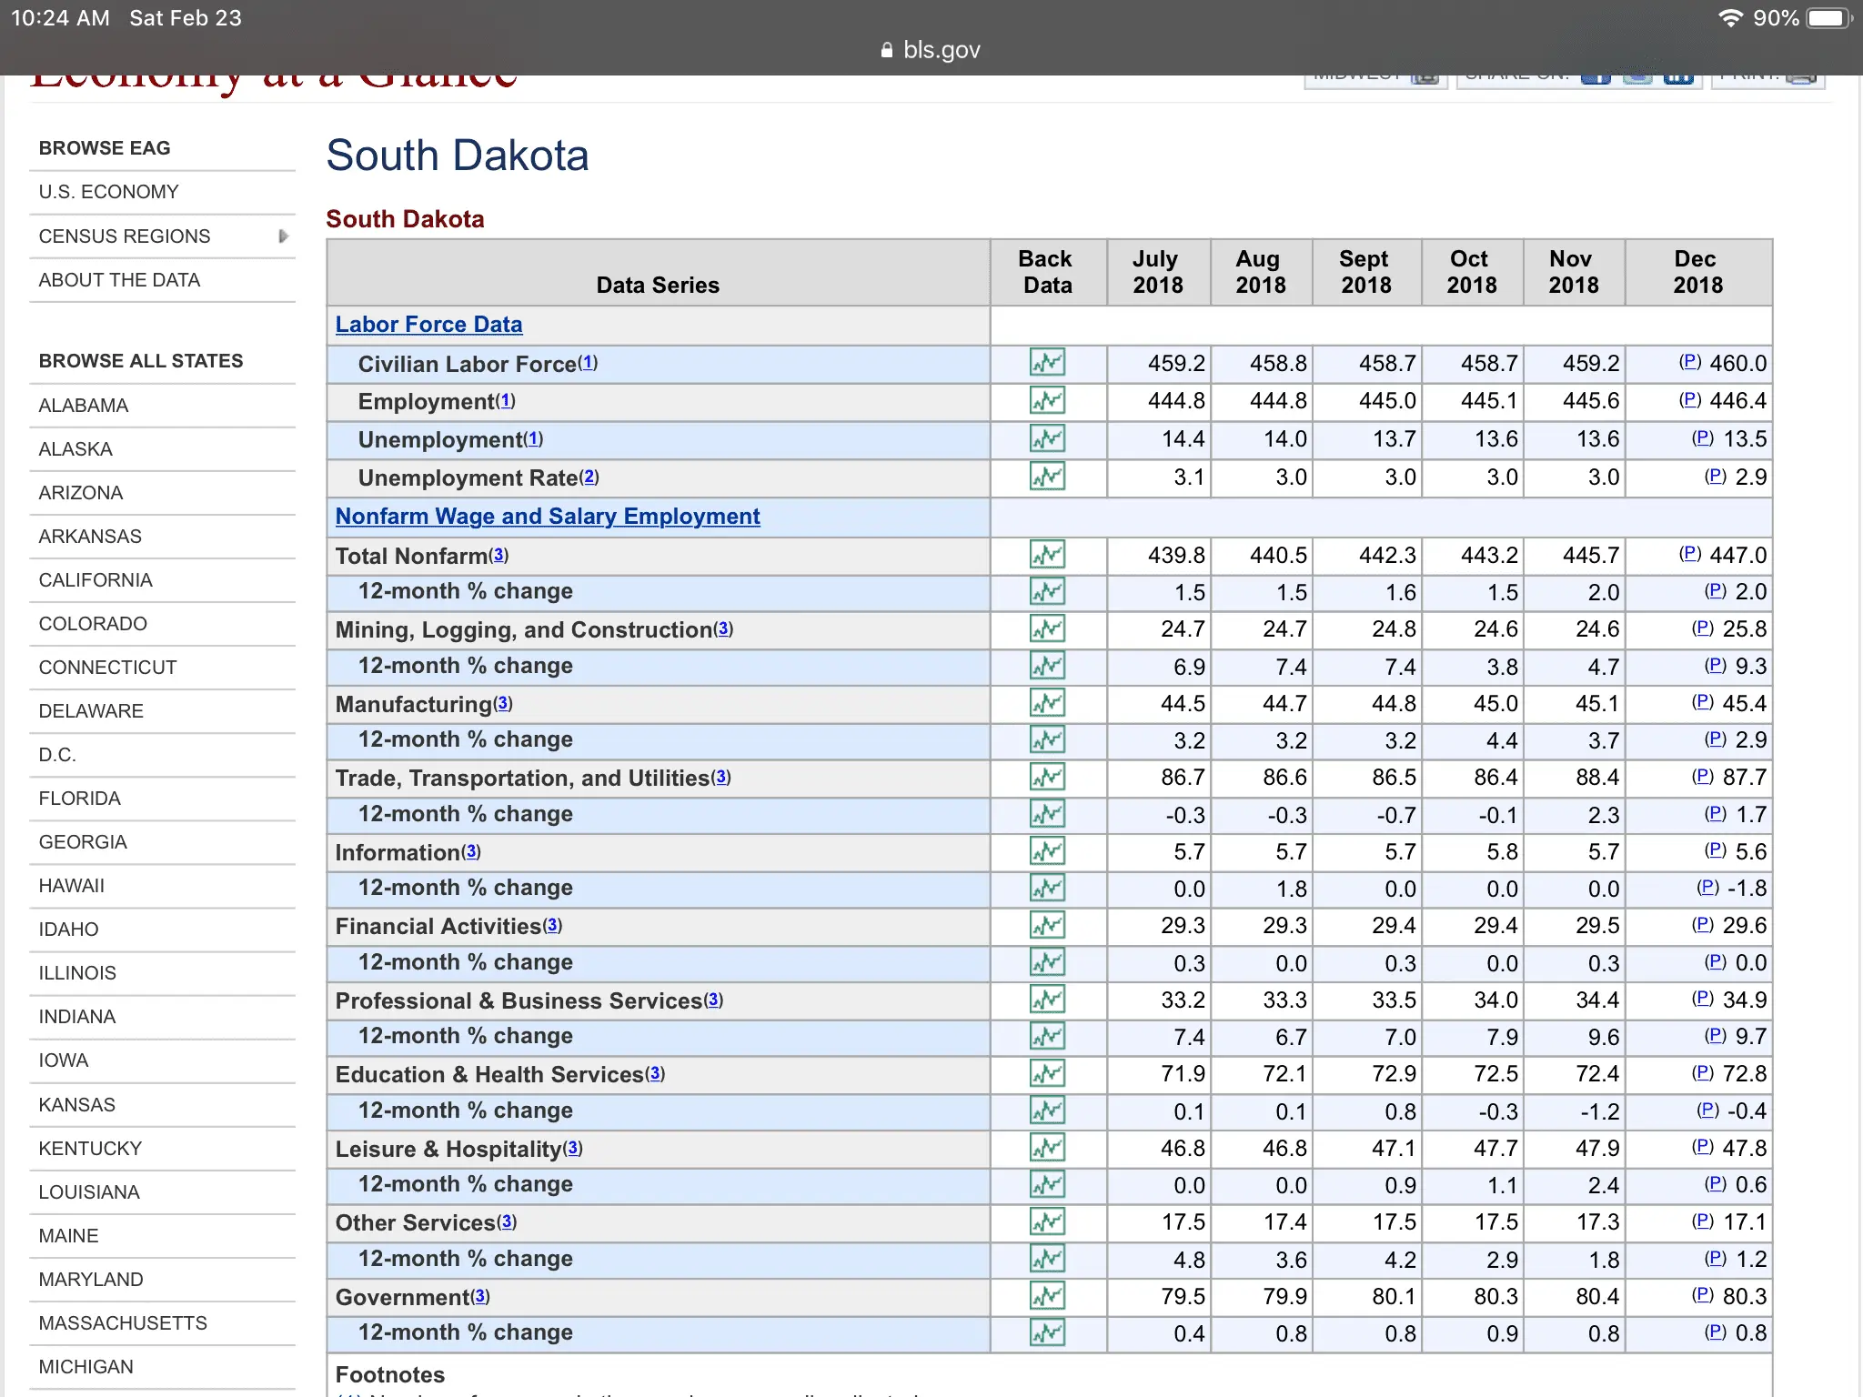View Total Nonfarm back data chart
This screenshot has width=1863, height=1397.
pyautogui.click(x=1047, y=555)
